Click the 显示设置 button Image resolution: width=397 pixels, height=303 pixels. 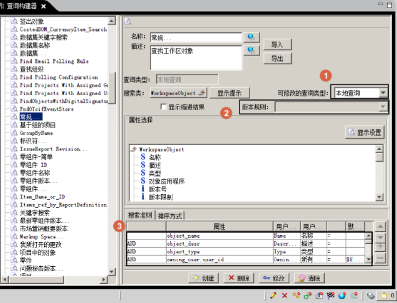tap(365, 132)
